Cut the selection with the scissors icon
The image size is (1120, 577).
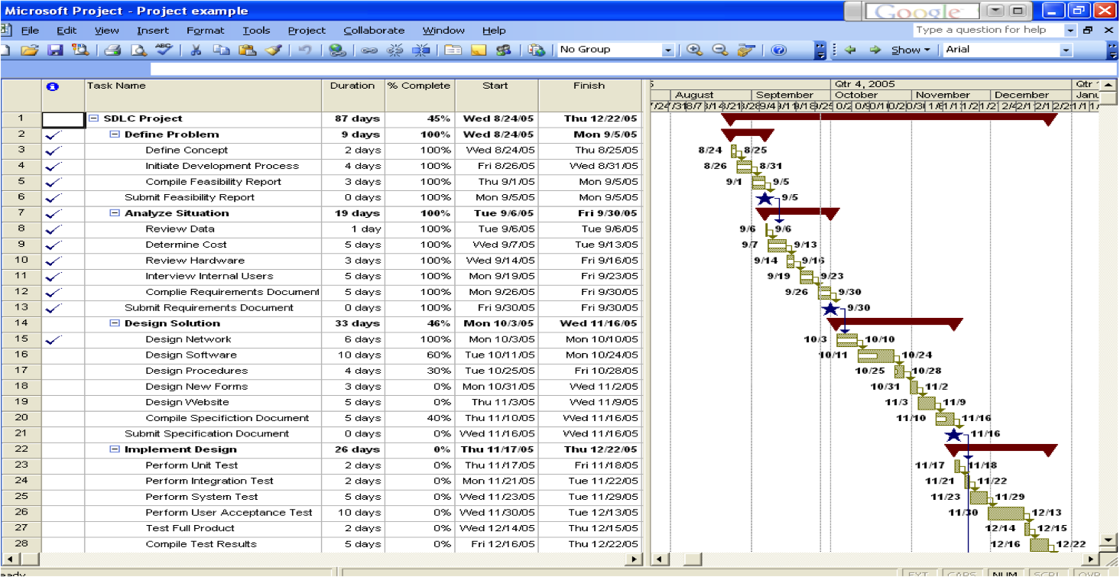tap(196, 50)
